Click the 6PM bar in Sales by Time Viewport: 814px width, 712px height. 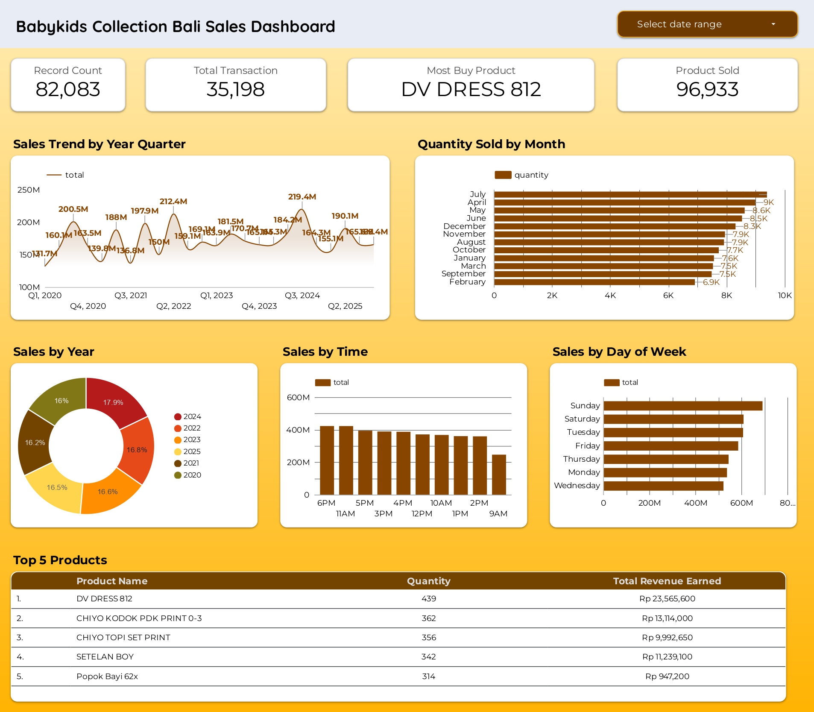(x=327, y=460)
